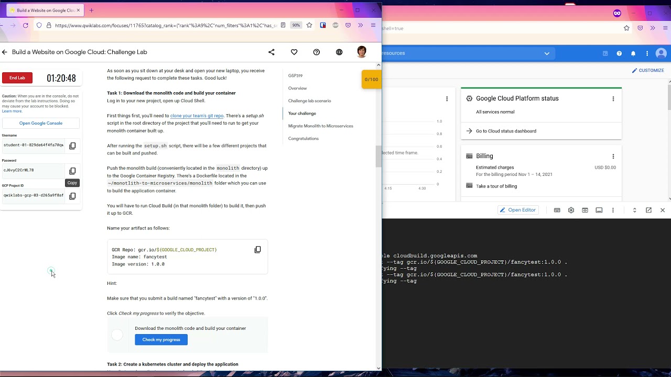Go to Cloud status dashboard
This screenshot has height=377, width=671.
click(x=506, y=131)
